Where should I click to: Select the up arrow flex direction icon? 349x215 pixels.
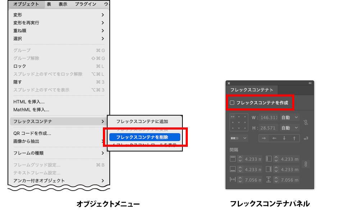coord(294,138)
